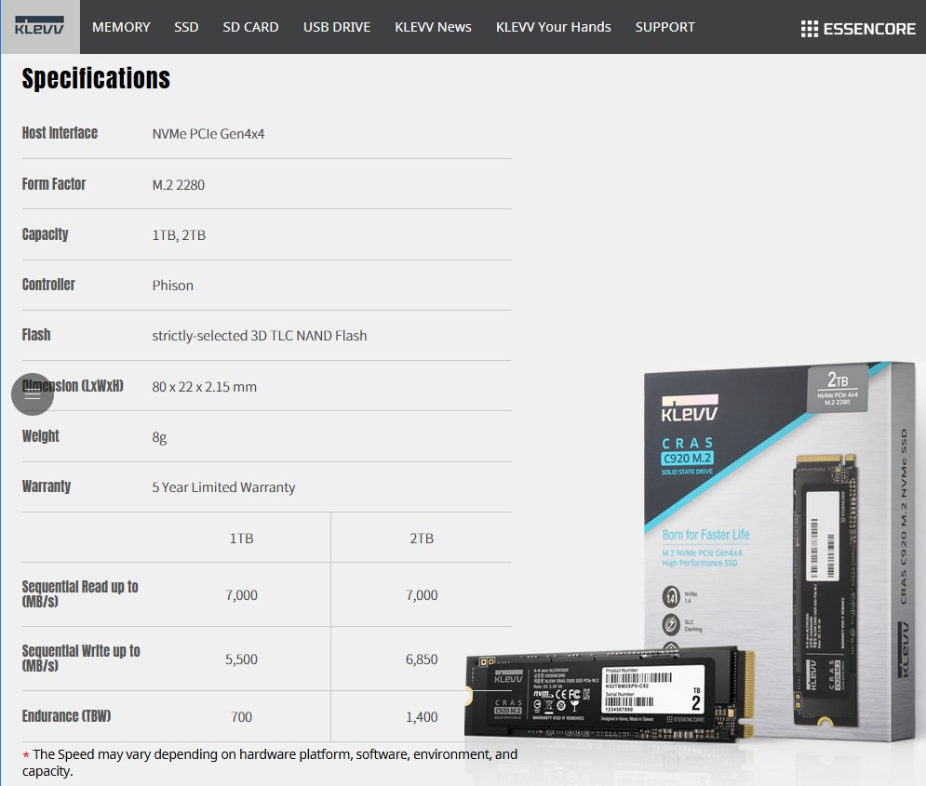Select the 1TB column header in the table
Screen dimensions: 926x786
(x=241, y=538)
